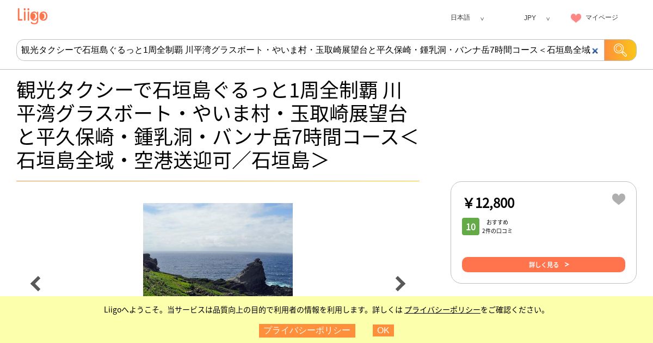This screenshot has height=343, width=653.
Task: Toggle the gray favorite heart in price card
Action: point(619,199)
